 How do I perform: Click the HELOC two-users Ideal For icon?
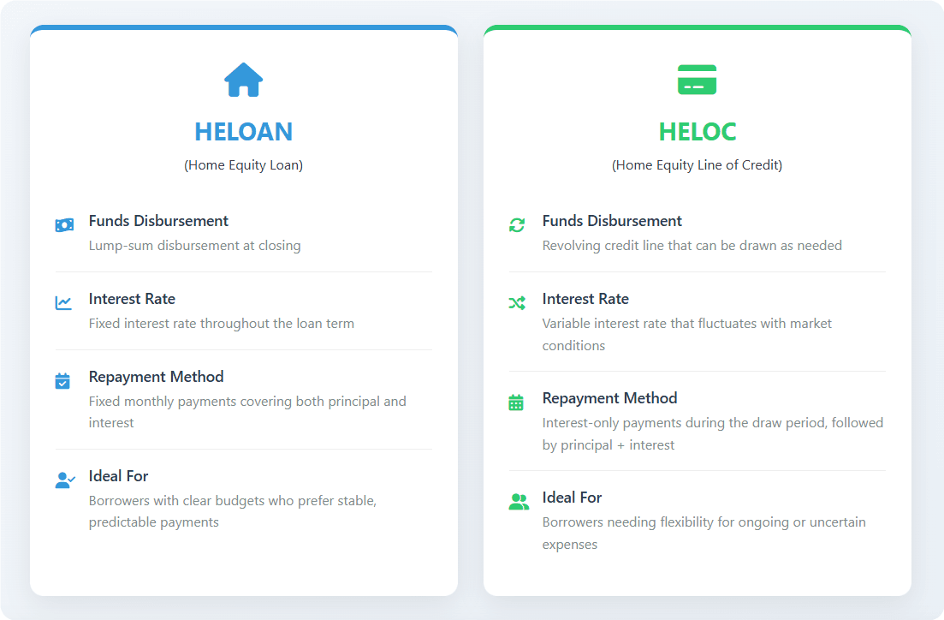tap(519, 502)
